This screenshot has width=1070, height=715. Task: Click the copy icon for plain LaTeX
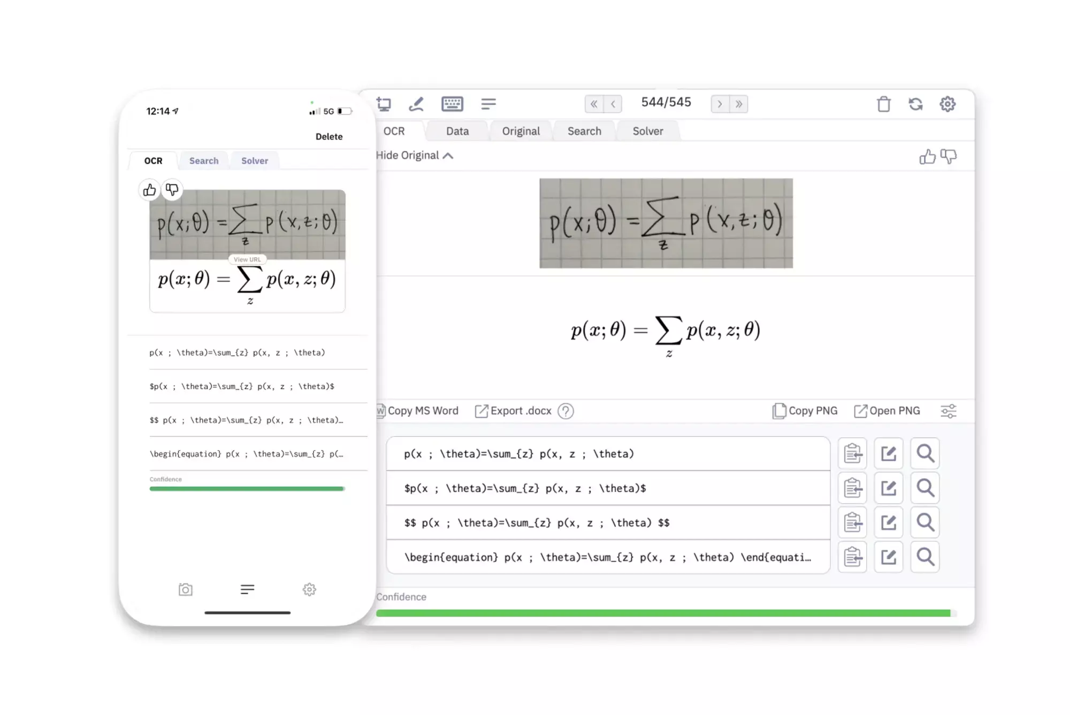point(853,453)
